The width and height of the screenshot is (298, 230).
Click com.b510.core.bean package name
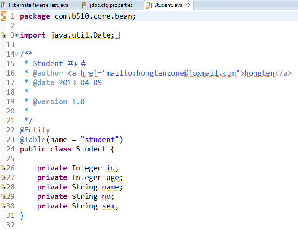coord(93,16)
